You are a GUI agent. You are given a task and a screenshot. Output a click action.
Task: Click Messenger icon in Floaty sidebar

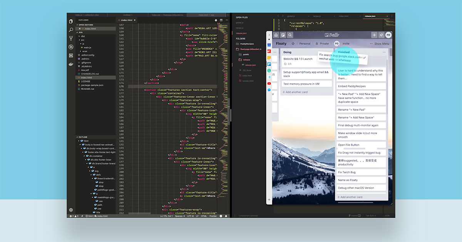pyautogui.click(x=269, y=90)
